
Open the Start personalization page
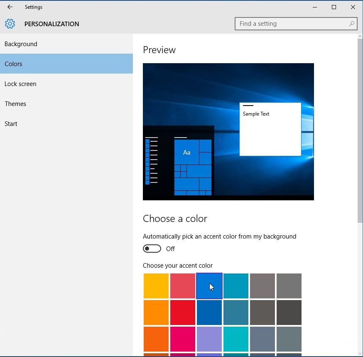(x=66, y=123)
